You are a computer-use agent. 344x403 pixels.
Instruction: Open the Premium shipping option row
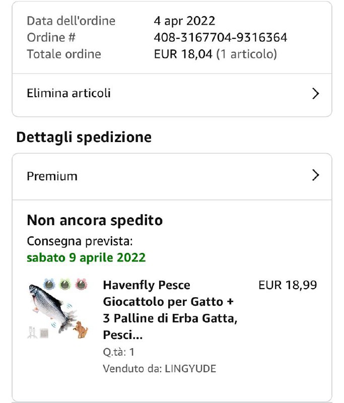(172, 176)
